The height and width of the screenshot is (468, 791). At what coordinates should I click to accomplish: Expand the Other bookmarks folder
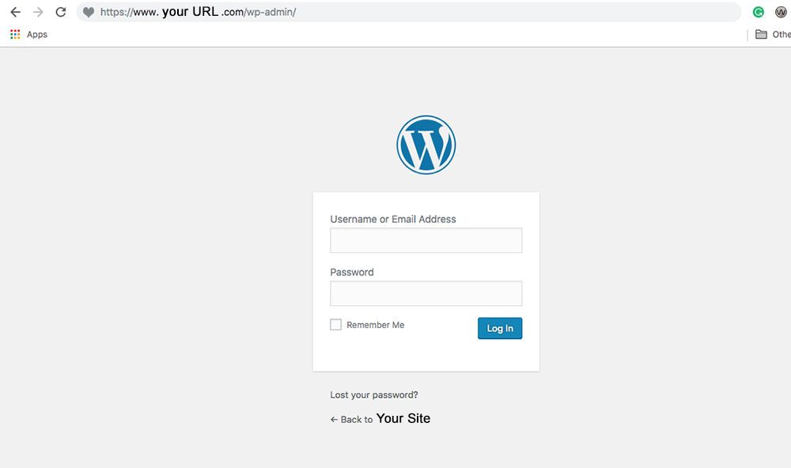coord(777,34)
